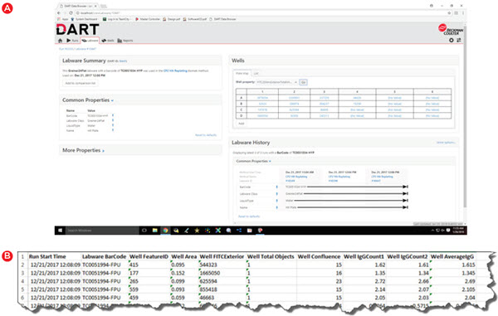Open the Labware tab
The image size is (498, 316).
click(x=90, y=41)
